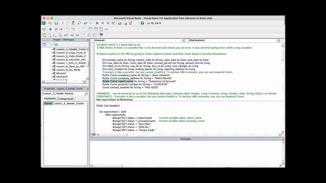Screen dimensions: 326x183
Task: Undo the last edit with the Undo arrow
Action: [86, 23]
